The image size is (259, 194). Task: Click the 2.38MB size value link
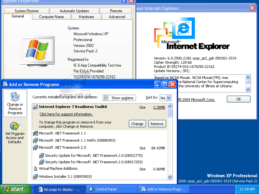click(159, 107)
